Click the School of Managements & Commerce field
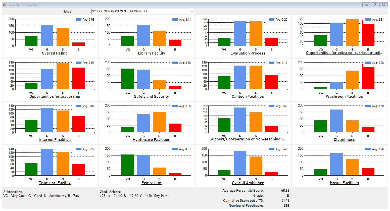The image size is (390, 211). click(141, 11)
